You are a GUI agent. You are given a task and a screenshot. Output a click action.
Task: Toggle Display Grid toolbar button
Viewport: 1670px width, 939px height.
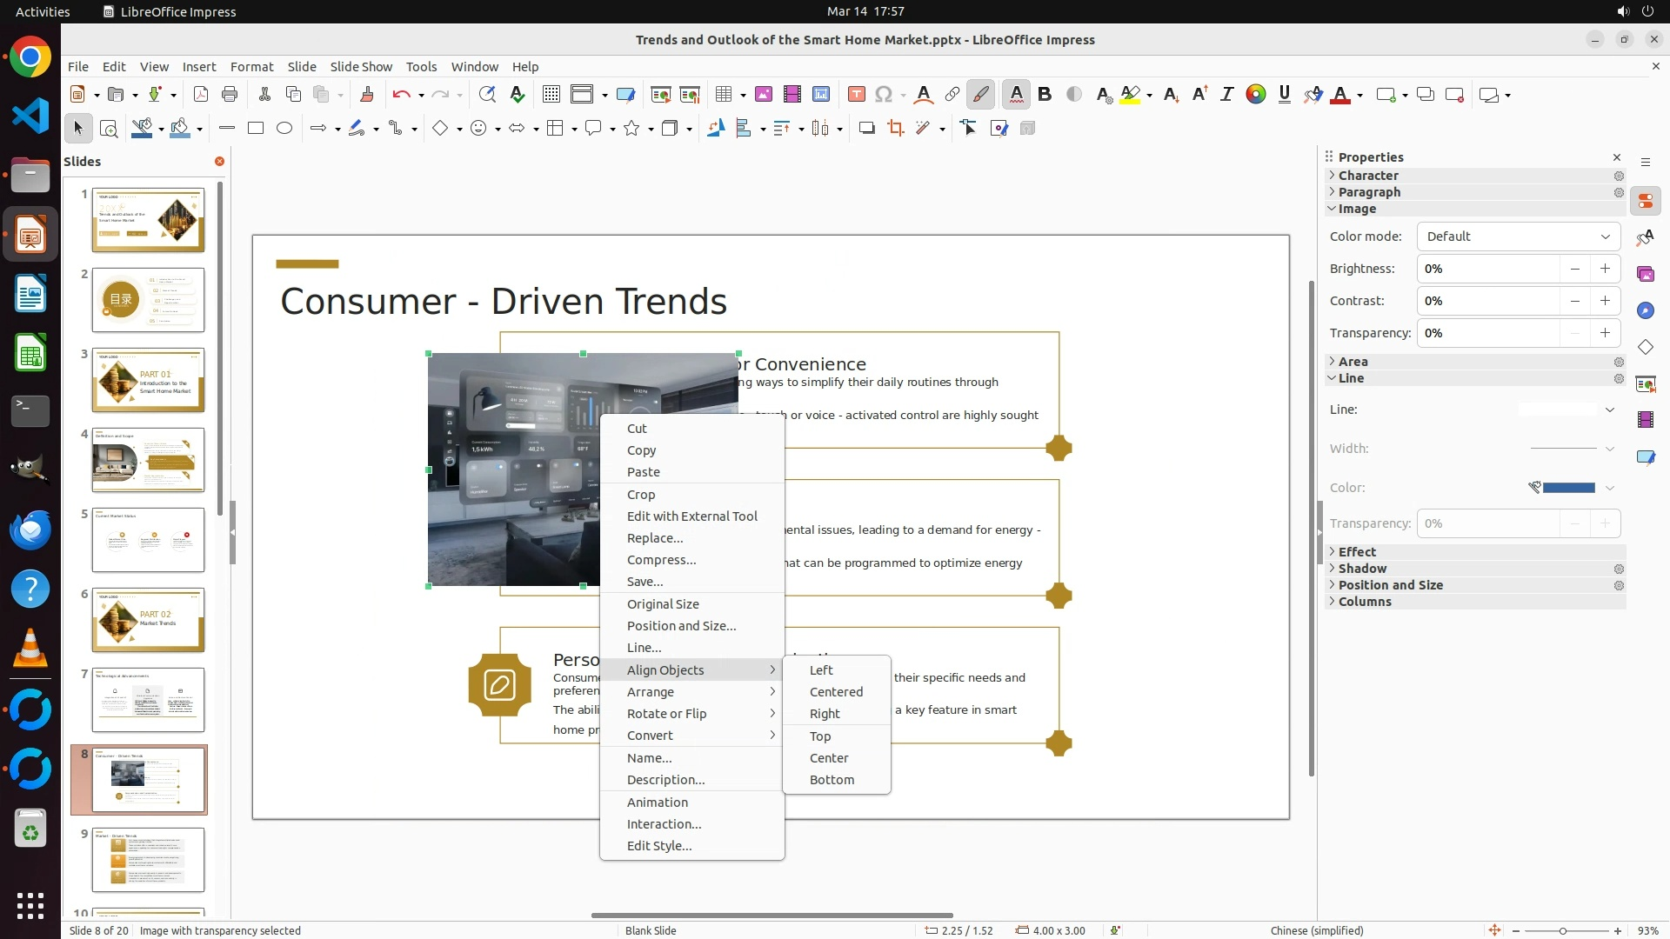tap(551, 95)
